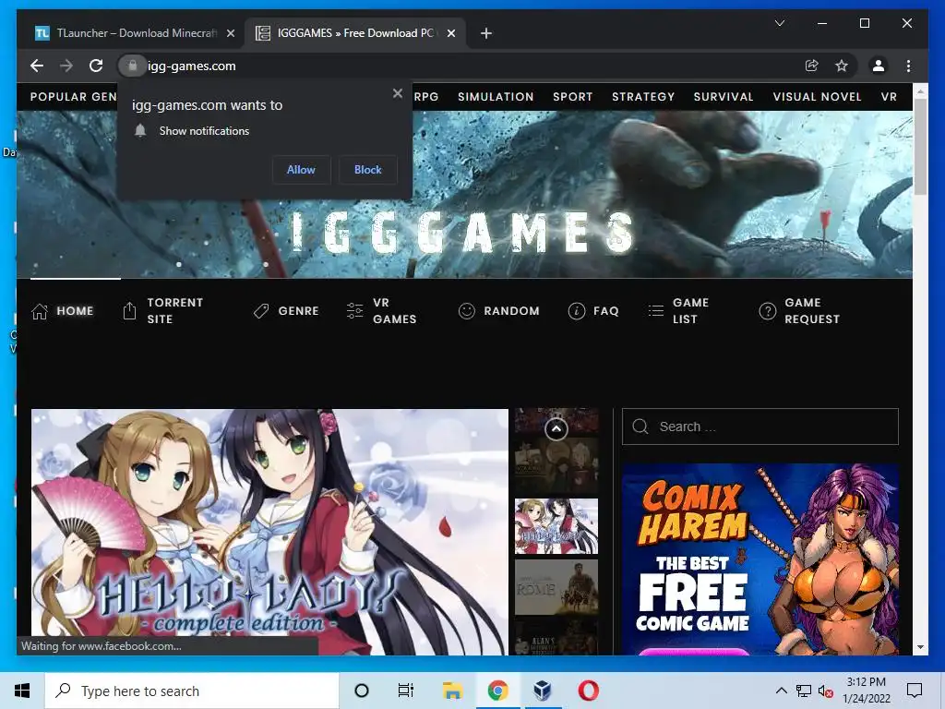Open the RPG genre
This screenshot has height=709, width=945.
tap(426, 96)
